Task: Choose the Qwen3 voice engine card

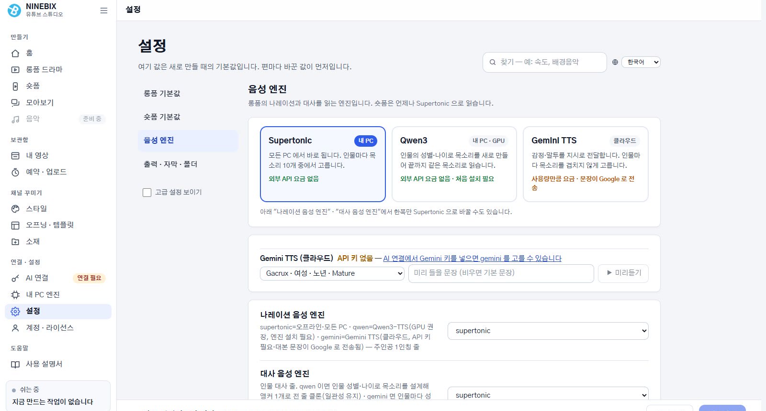Action: [454, 164]
